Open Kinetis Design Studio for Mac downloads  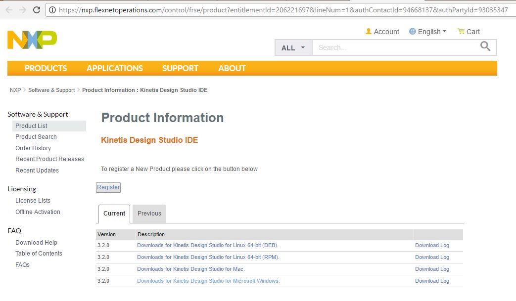pyautogui.click(x=191, y=269)
